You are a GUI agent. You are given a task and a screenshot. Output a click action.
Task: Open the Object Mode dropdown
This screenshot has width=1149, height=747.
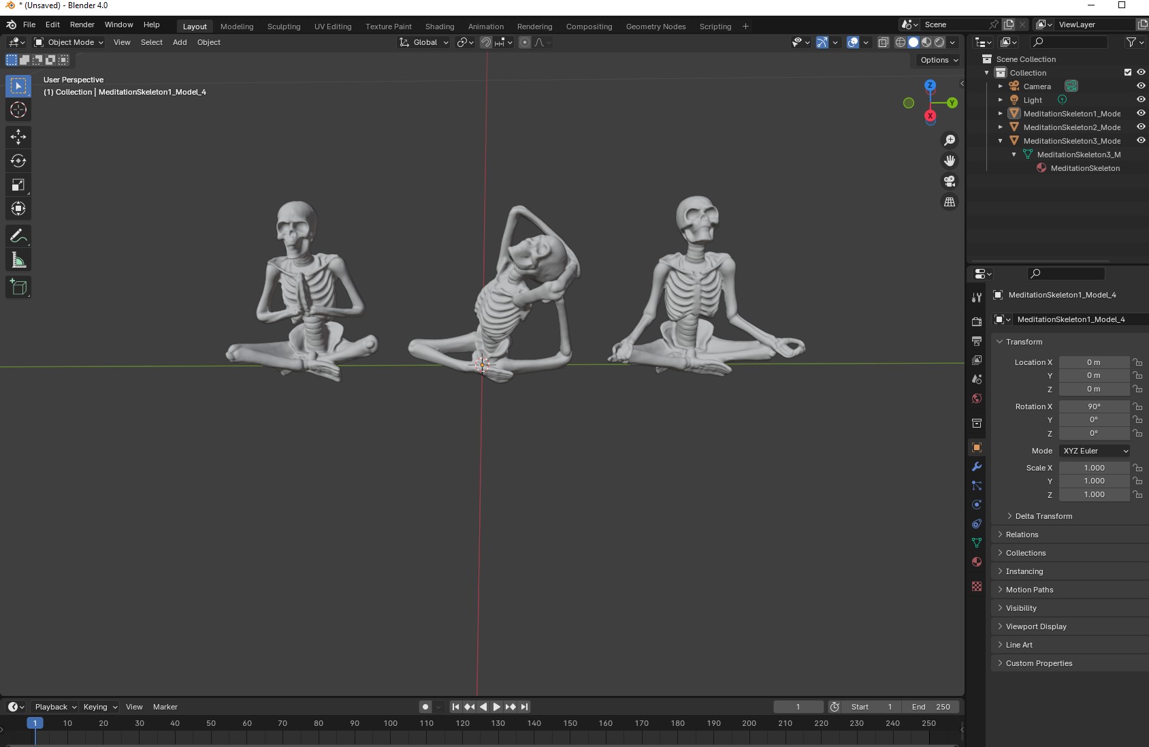[x=69, y=42]
